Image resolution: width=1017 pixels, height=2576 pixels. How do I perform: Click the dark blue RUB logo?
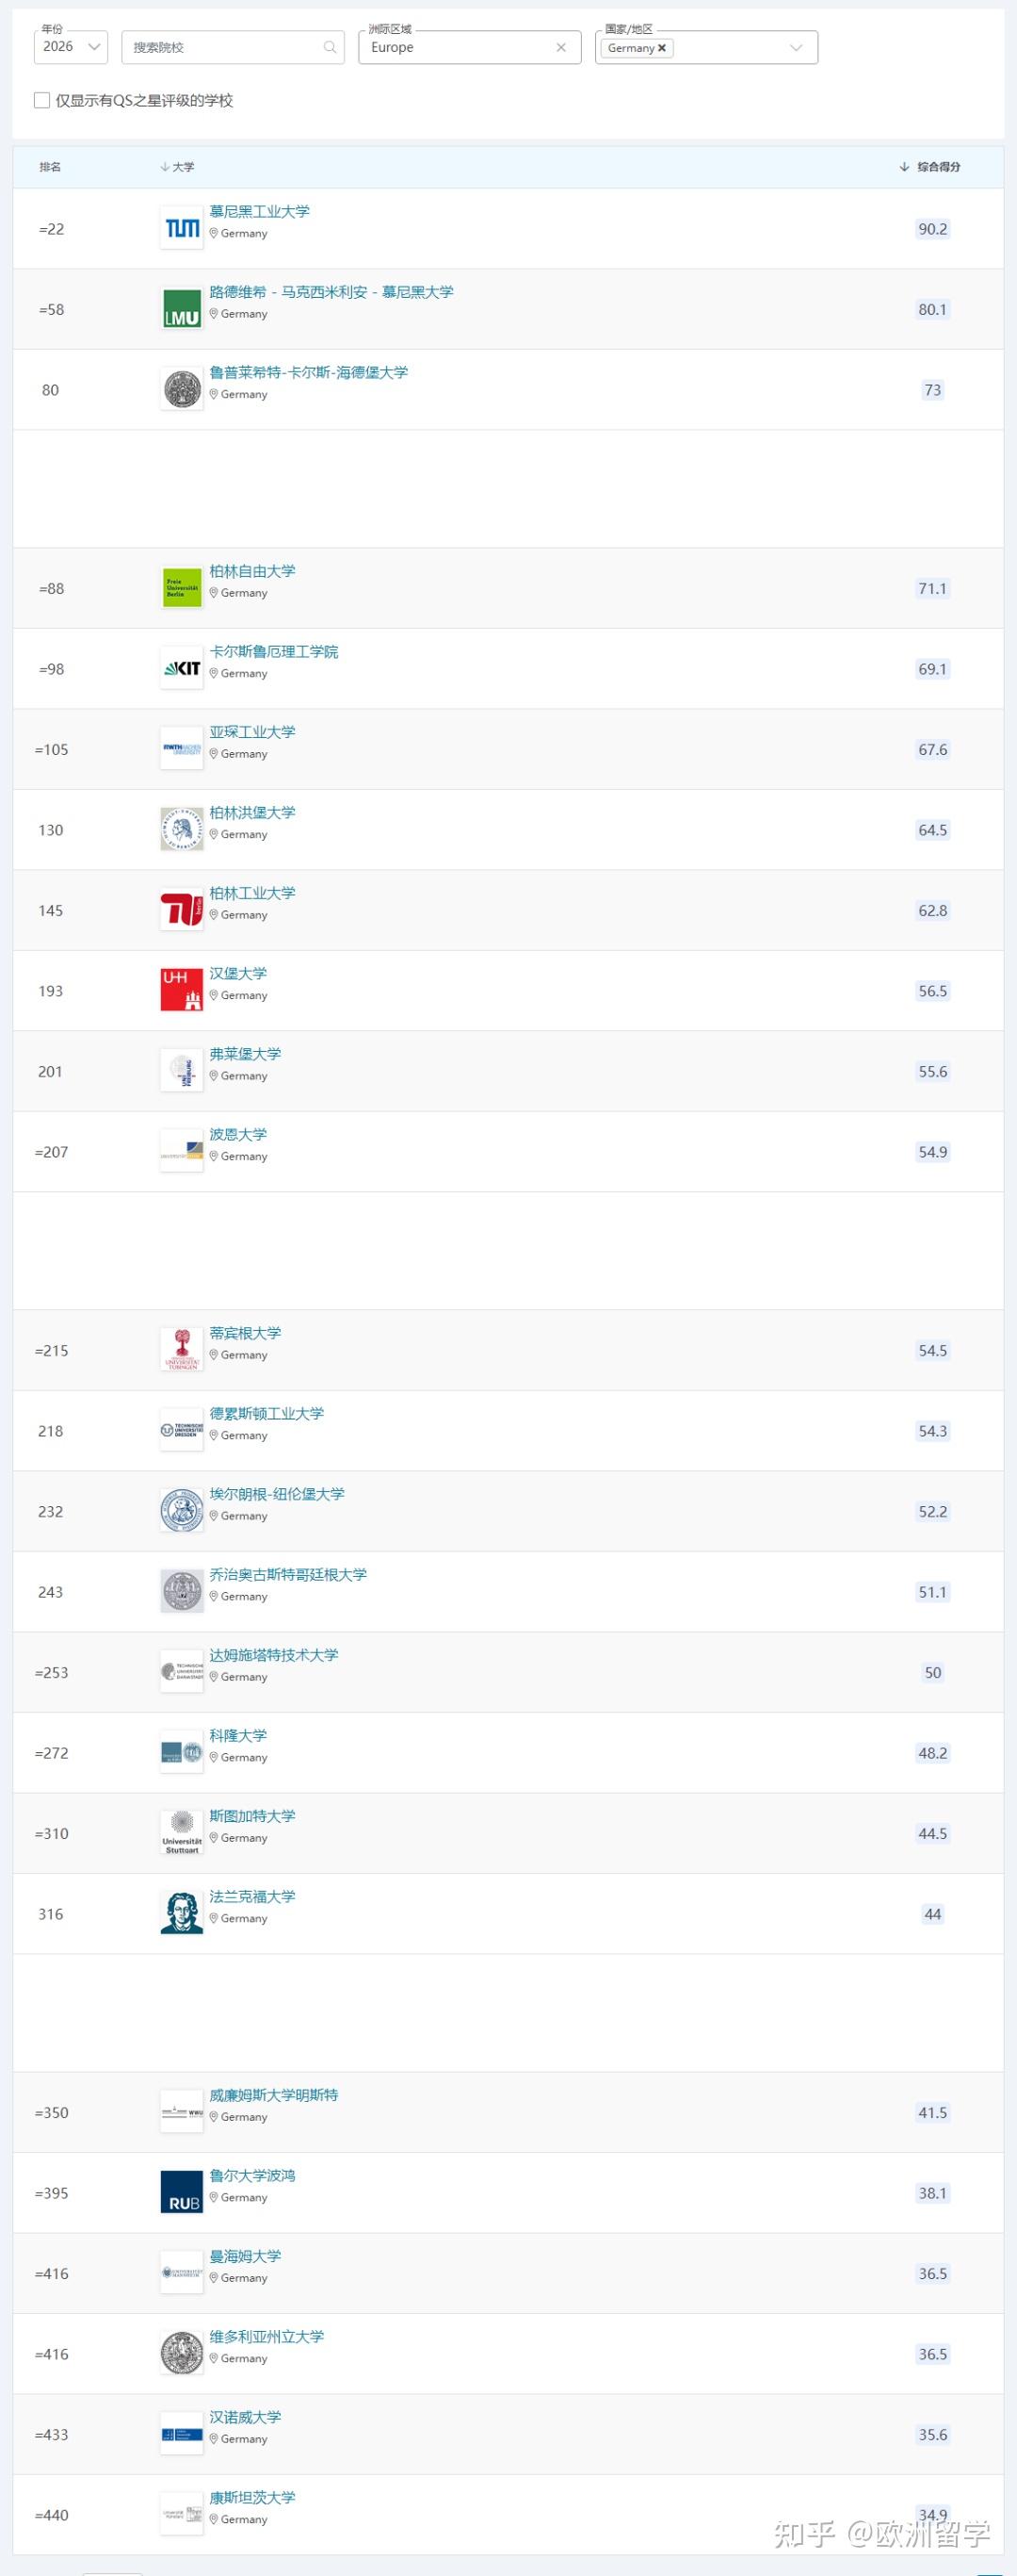pyautogui.click(x=182, y=2193)
